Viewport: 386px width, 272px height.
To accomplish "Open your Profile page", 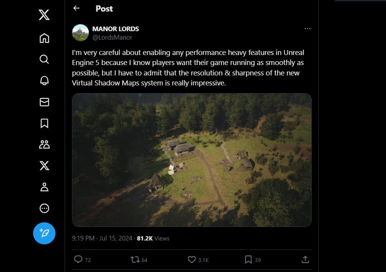I will coord(44,187).
